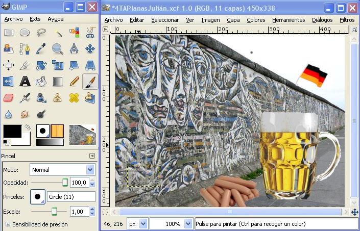Open Archivo menu in toolbox window
The height and width of the screenshot is (231, 360).
(x=13, y=19)
